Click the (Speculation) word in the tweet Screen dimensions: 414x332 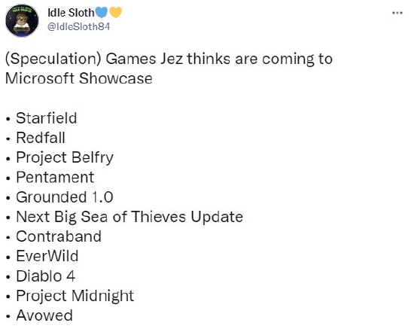[x=53, y=59]
